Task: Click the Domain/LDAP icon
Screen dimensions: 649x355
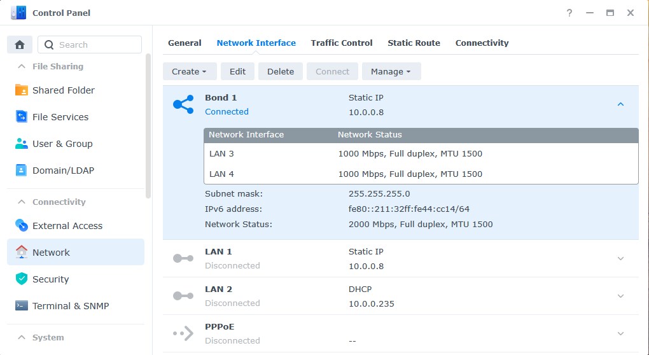Action: tap(22, 171)
